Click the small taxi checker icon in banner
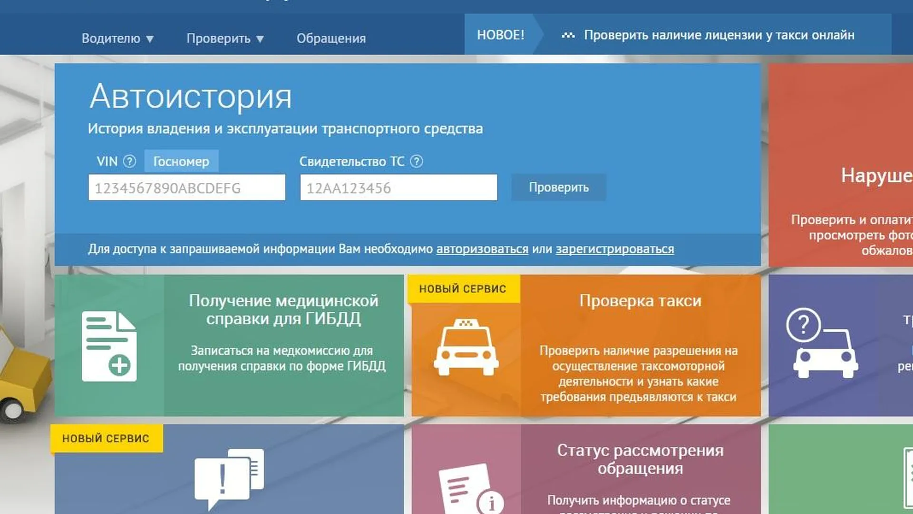This screenshot has width=913, height=514. pyautogui.click(x=568, y=35)
